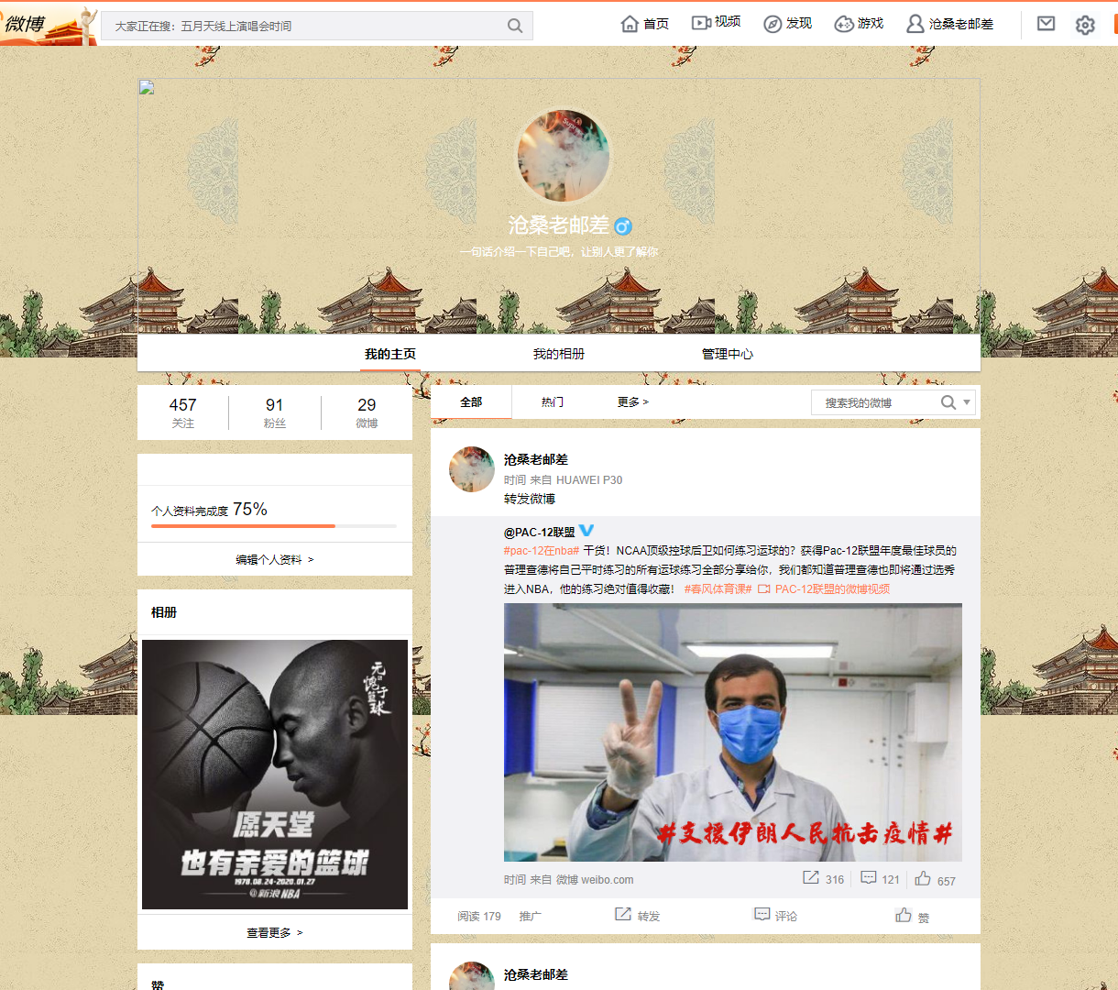
Task: Expand the 更多 filter menu
Action: click(632, 402)
